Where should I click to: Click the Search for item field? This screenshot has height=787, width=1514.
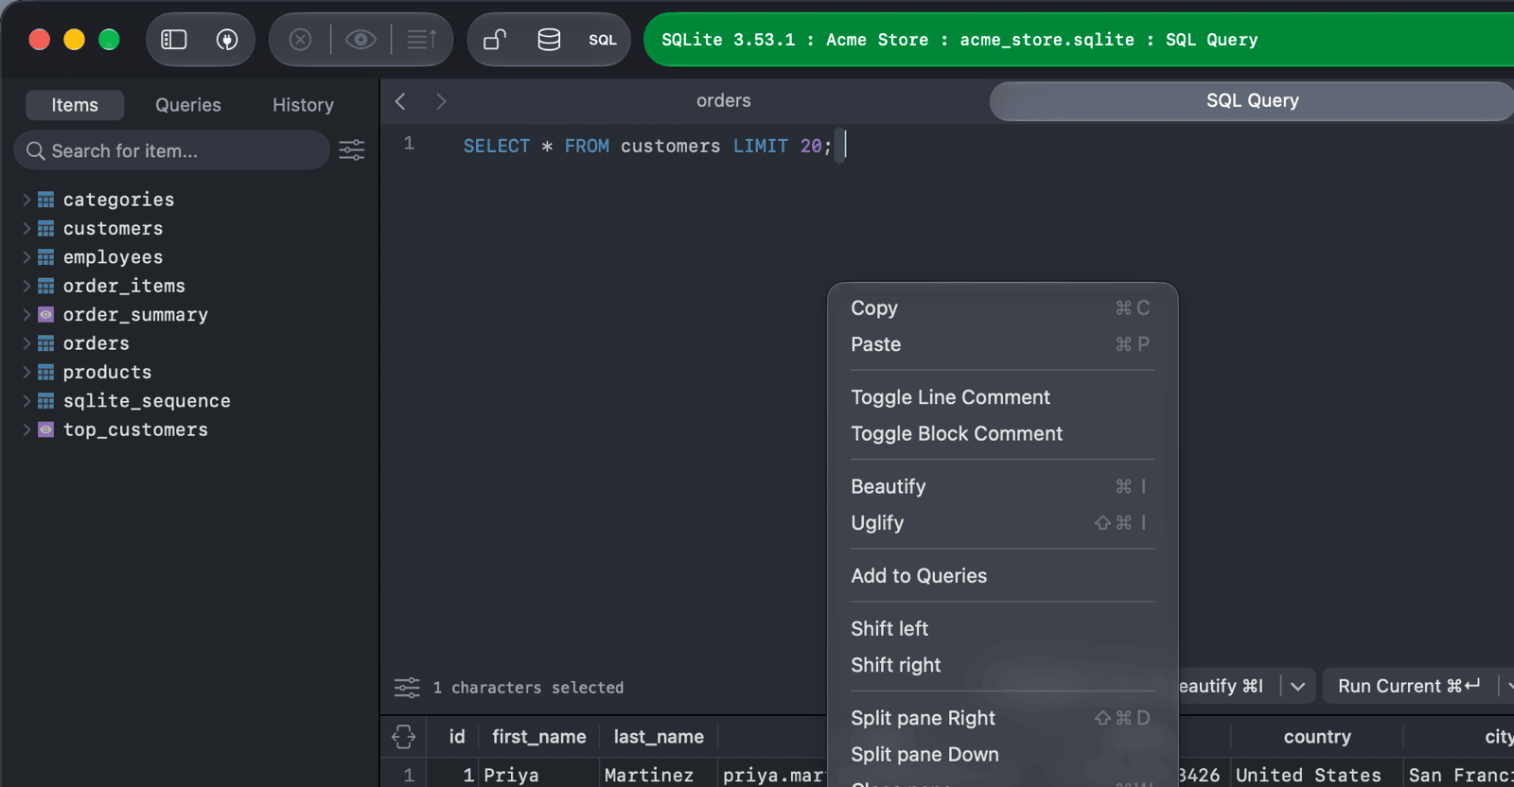point(172,150)
